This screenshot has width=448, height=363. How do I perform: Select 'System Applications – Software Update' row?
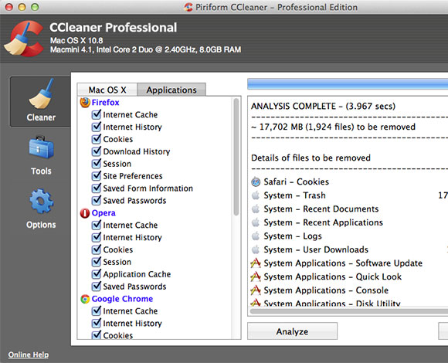coord(348,263)
